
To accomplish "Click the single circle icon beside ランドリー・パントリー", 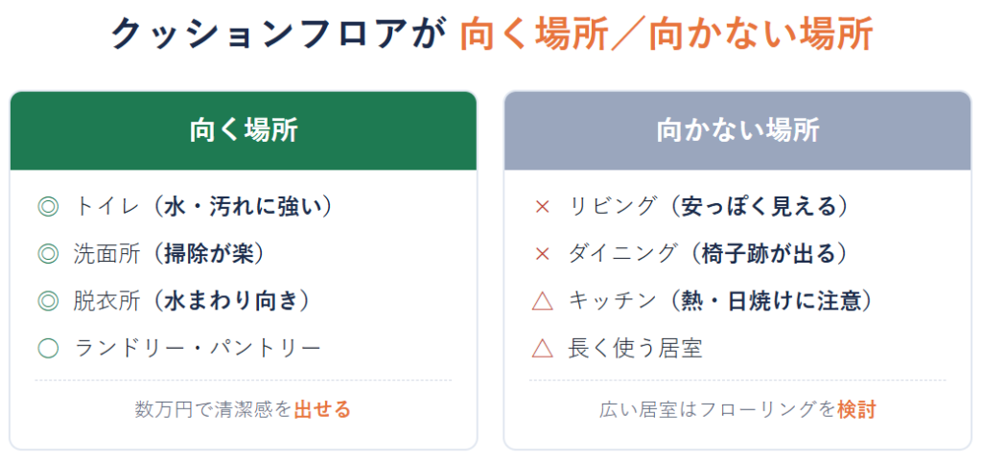I will click(48, 348).
